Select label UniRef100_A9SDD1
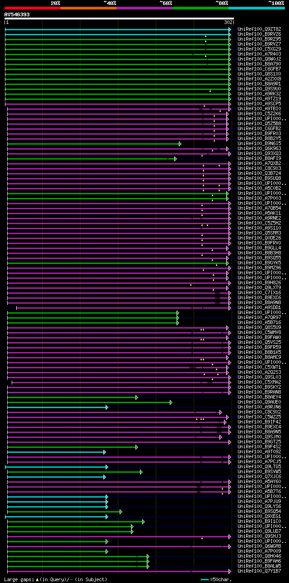This screenshot has width=289, height=583. coord(259,307)
